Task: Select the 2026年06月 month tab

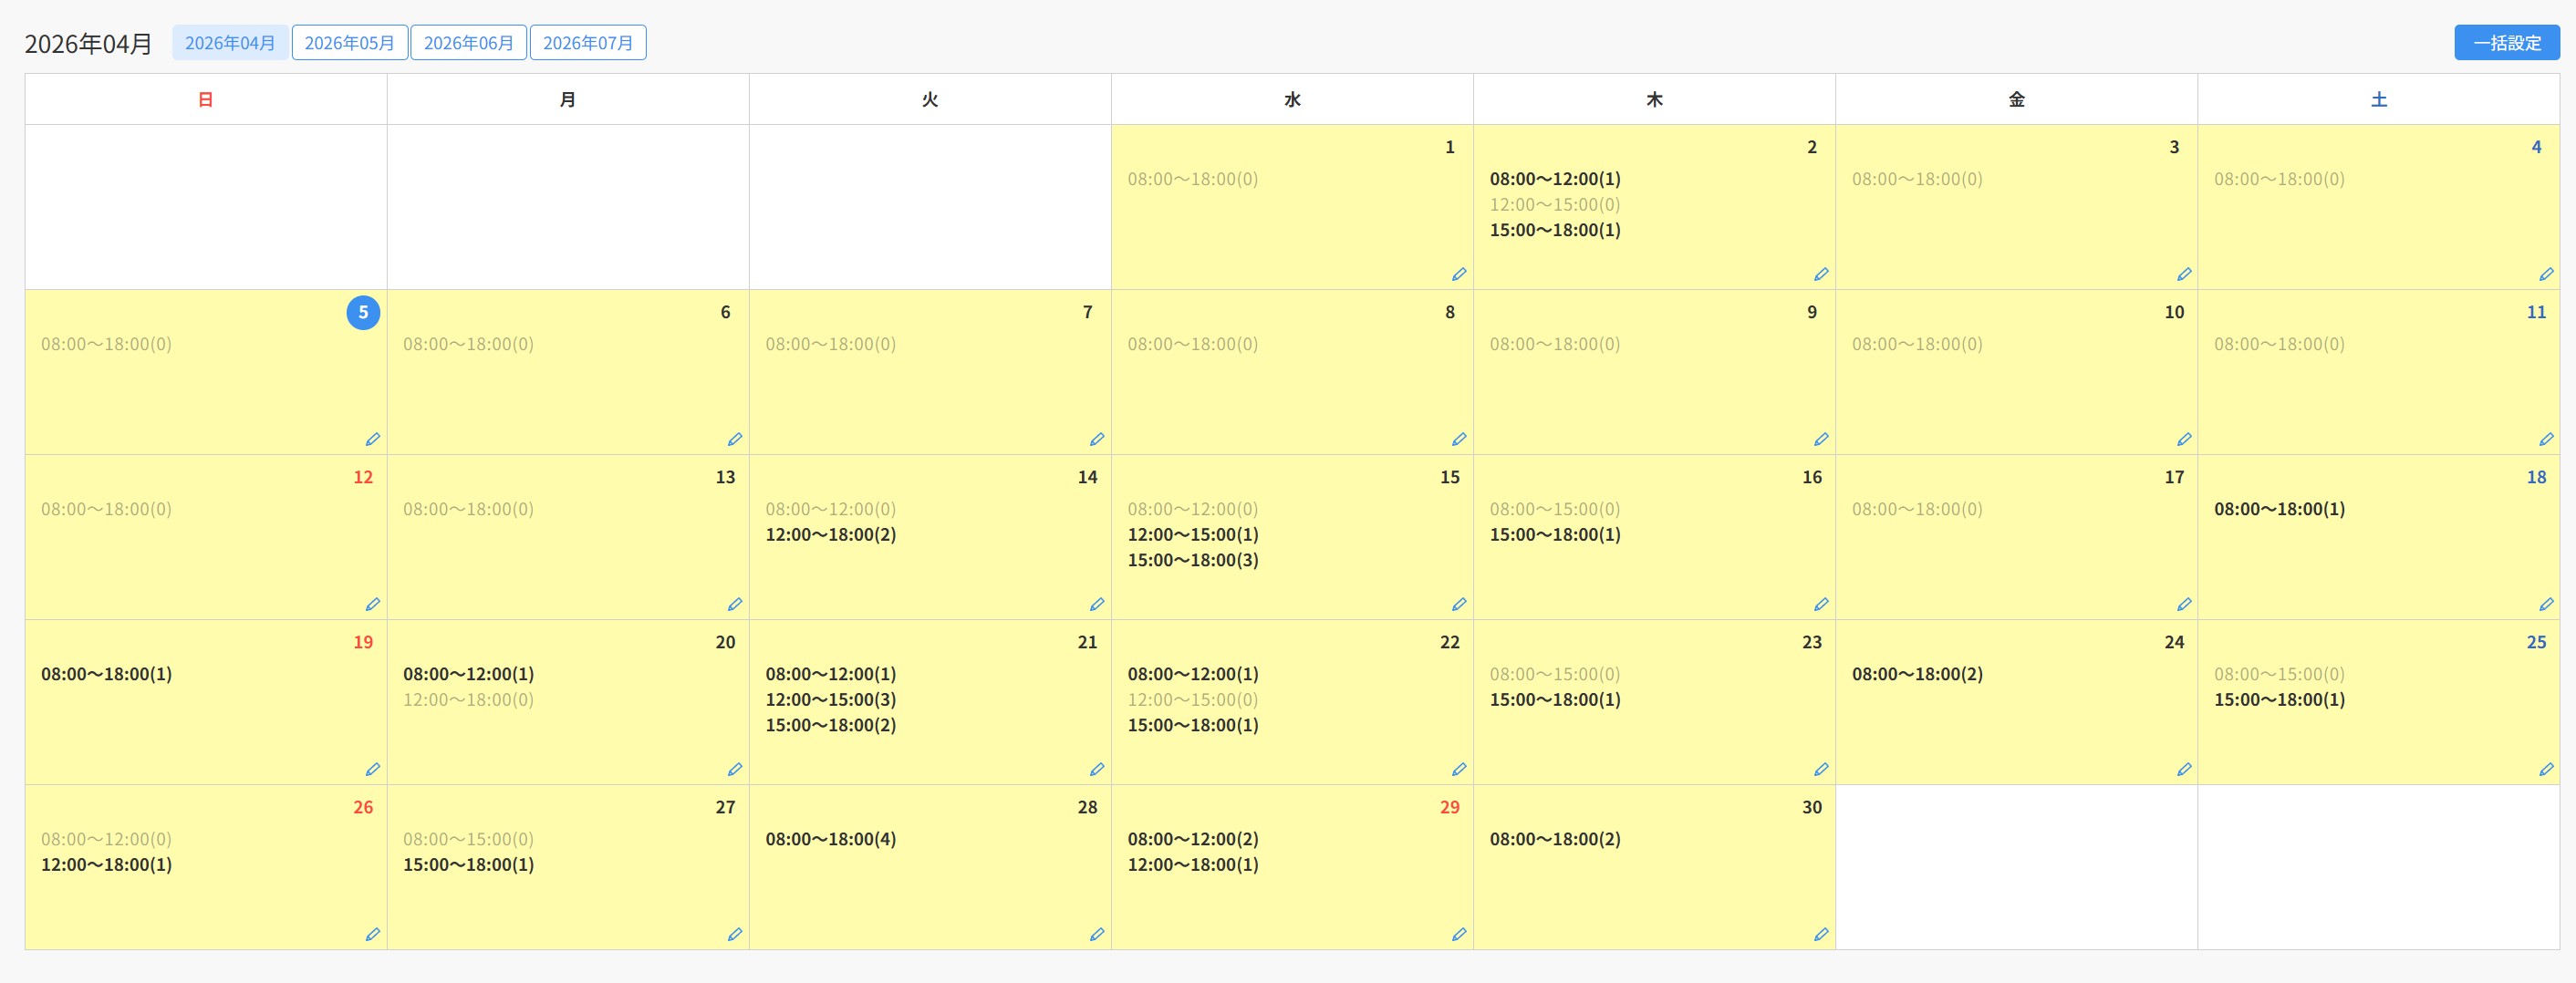Action: (x=468, y=43)
